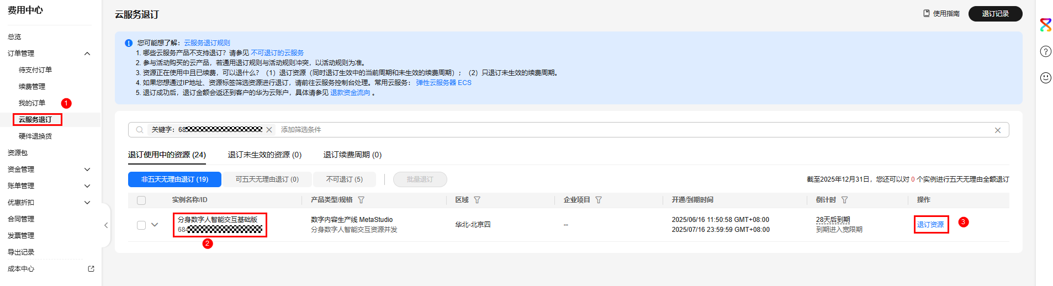1053x286 pixels.
Task: Click the info icon in the notice banner
Action: (x=129, y=43)
